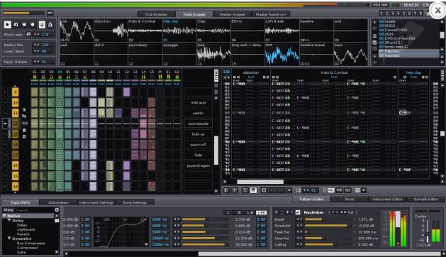Remove the Maximizer device with its X icon

point(277,212)
